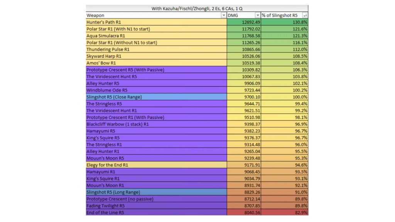
Task: Select Polar Star R1 (With N1 to start)
Action: pos(156,29)
